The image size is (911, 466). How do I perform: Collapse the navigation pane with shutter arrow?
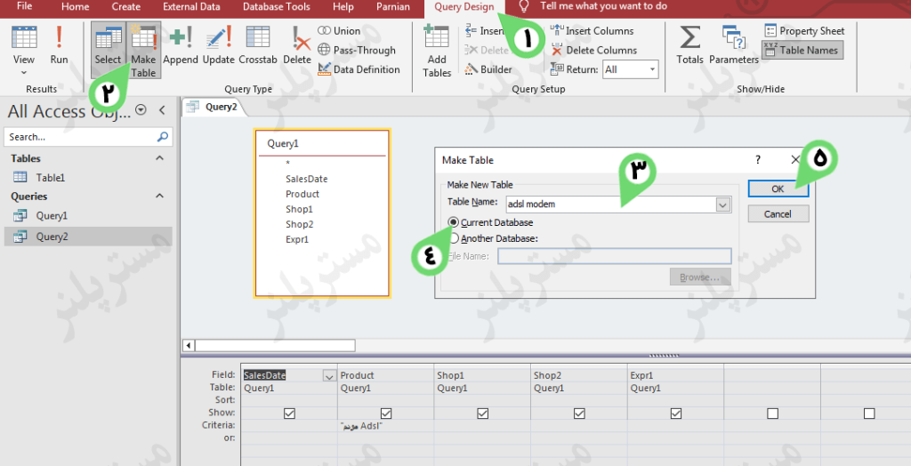pos(162,109)
